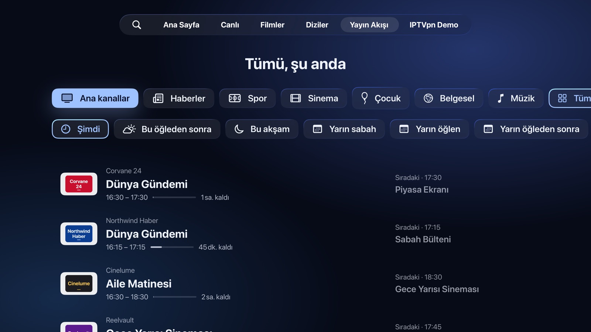
Task: Click the balloon icon on Çocuk
Action: click(365, 98)
